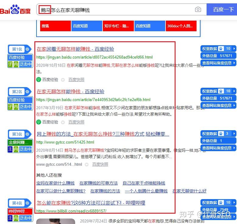The width and height of the screenshot is (237, 224).
Task: Open result 网上赚钱的方法_在家无聊怎么挣钱
Action: pos(103,134)
